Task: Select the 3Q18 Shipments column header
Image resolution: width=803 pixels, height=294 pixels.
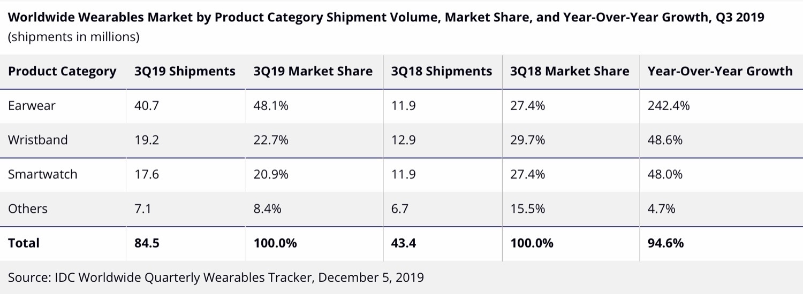Action: (x=442, y=71)
